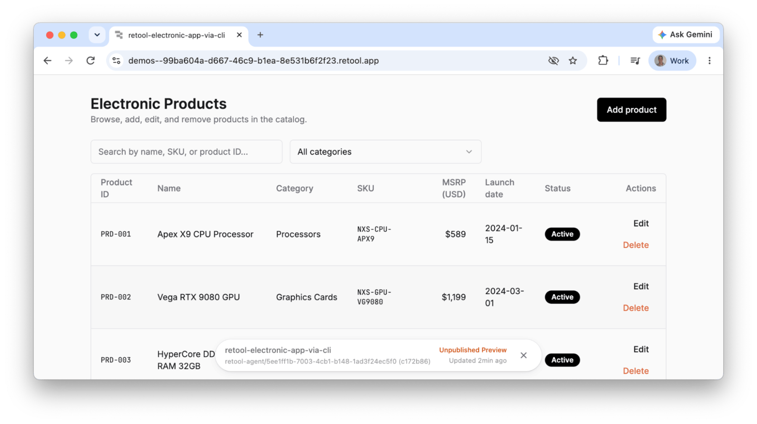Open the All categories dropdown

click(385, 152)
